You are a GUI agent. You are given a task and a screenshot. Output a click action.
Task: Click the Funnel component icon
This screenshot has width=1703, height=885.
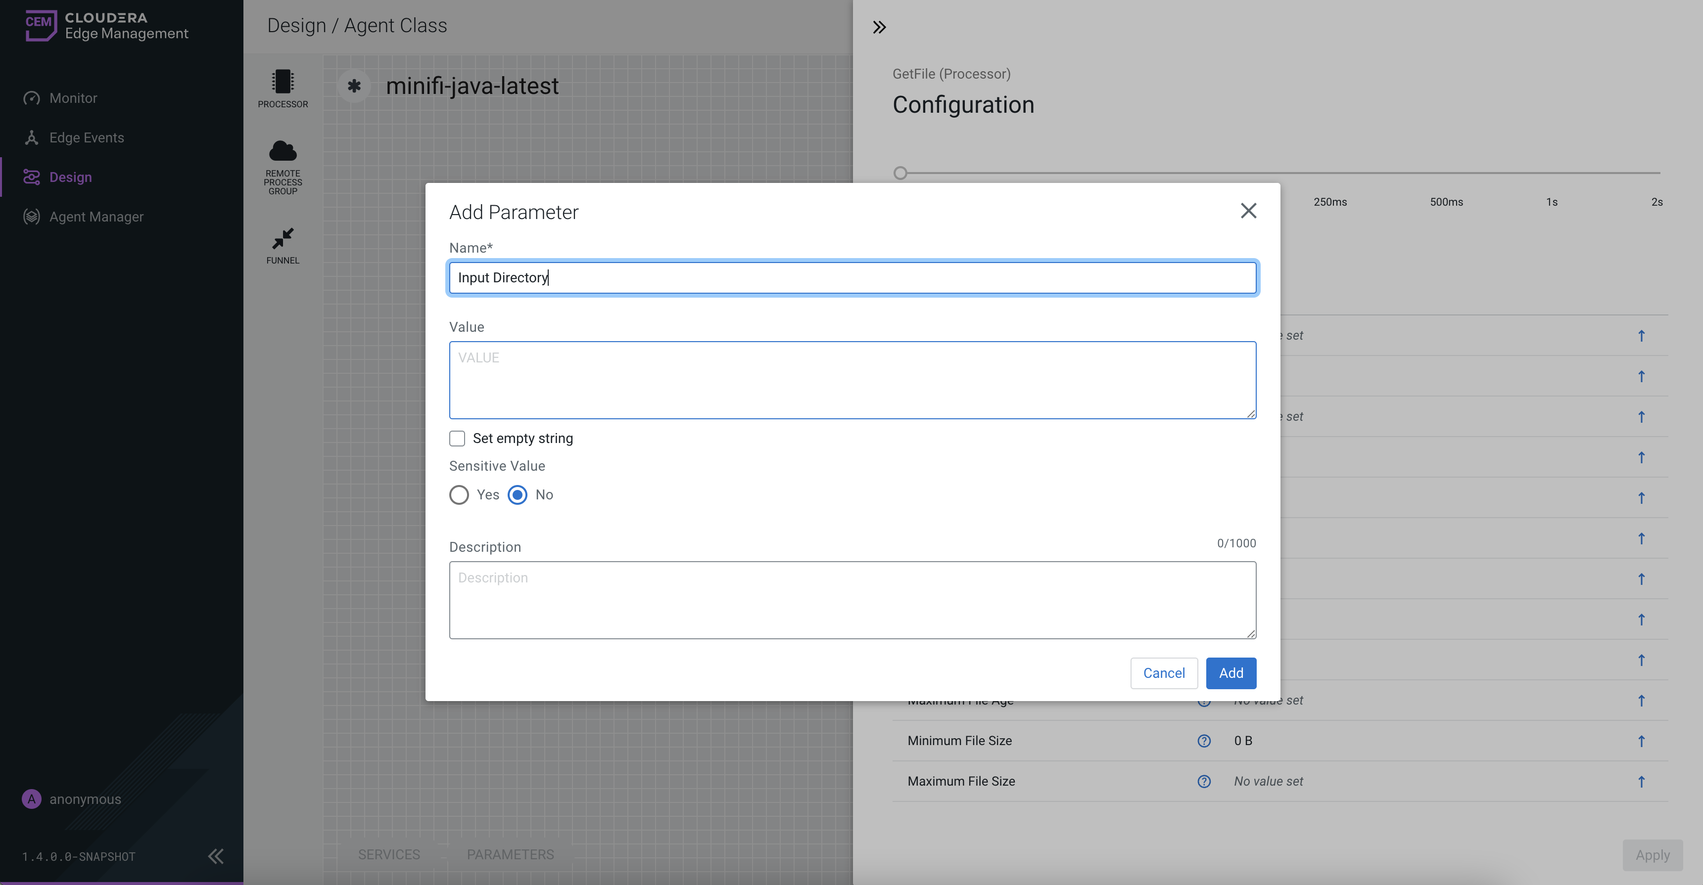(x=283, y=238)
